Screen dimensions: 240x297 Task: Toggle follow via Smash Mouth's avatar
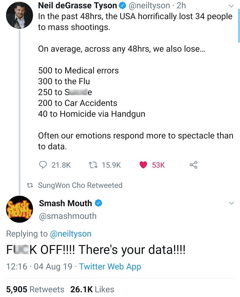19,209
